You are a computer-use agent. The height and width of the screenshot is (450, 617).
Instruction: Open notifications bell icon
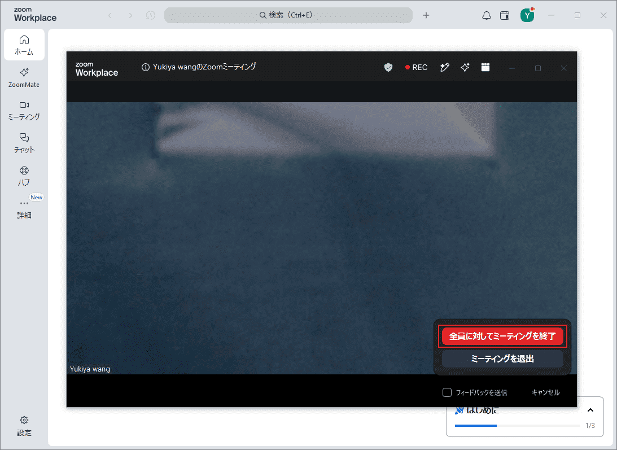click(487, 15)
